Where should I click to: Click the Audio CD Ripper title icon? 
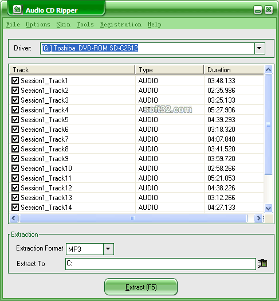(x=17, y=10)
